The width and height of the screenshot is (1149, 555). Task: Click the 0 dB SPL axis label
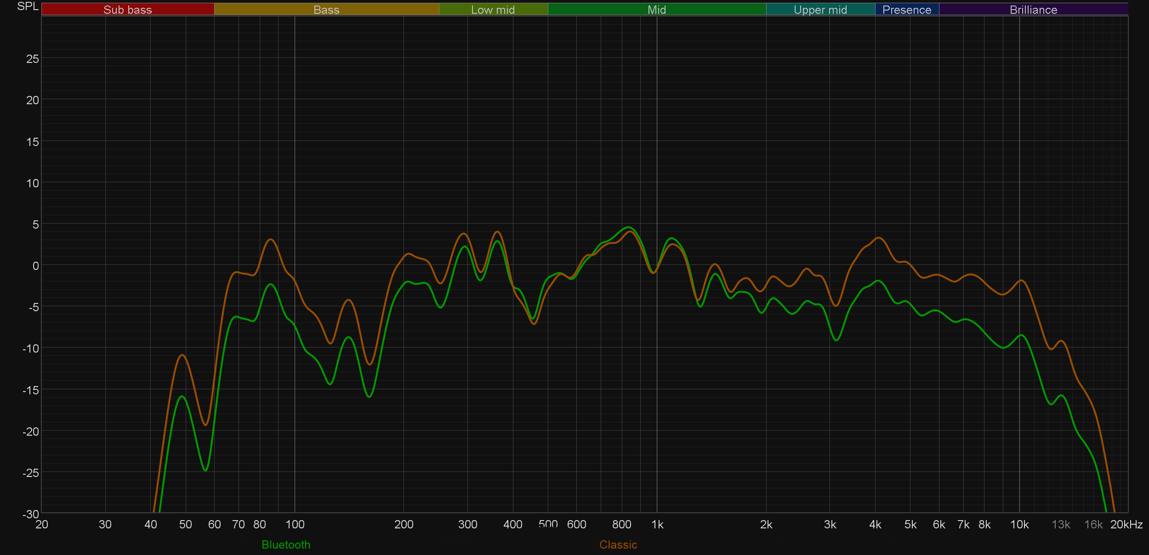click(x=35, y=266)
